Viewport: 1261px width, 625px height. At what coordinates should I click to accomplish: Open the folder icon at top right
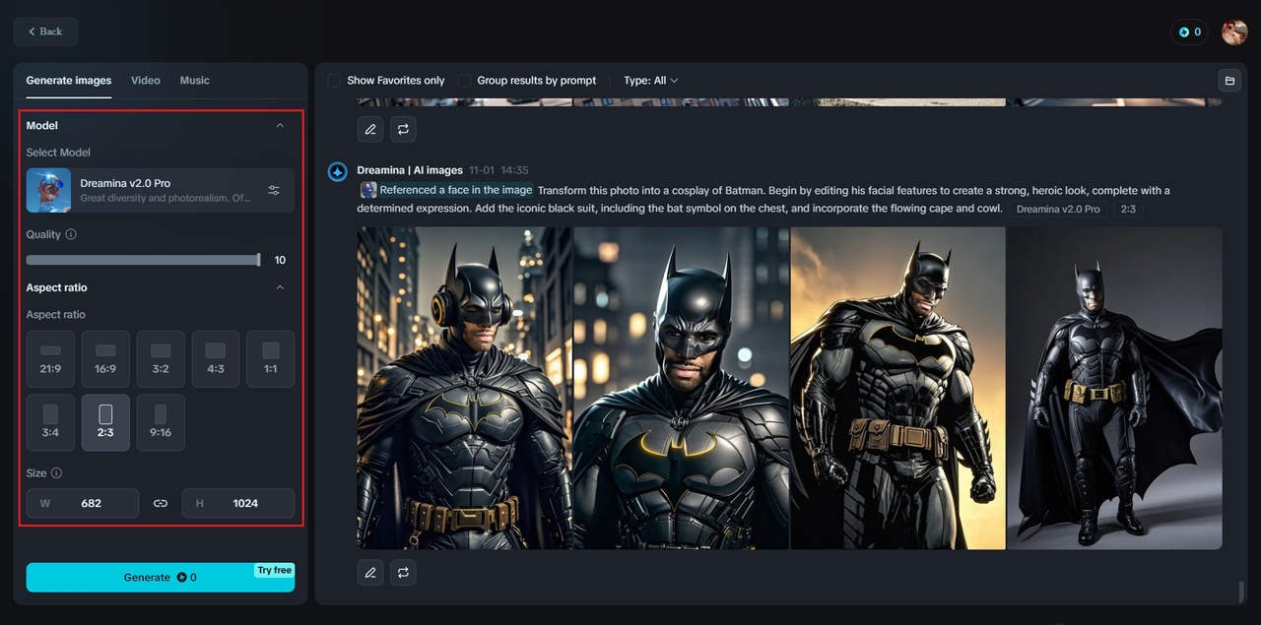(1228, 81)
